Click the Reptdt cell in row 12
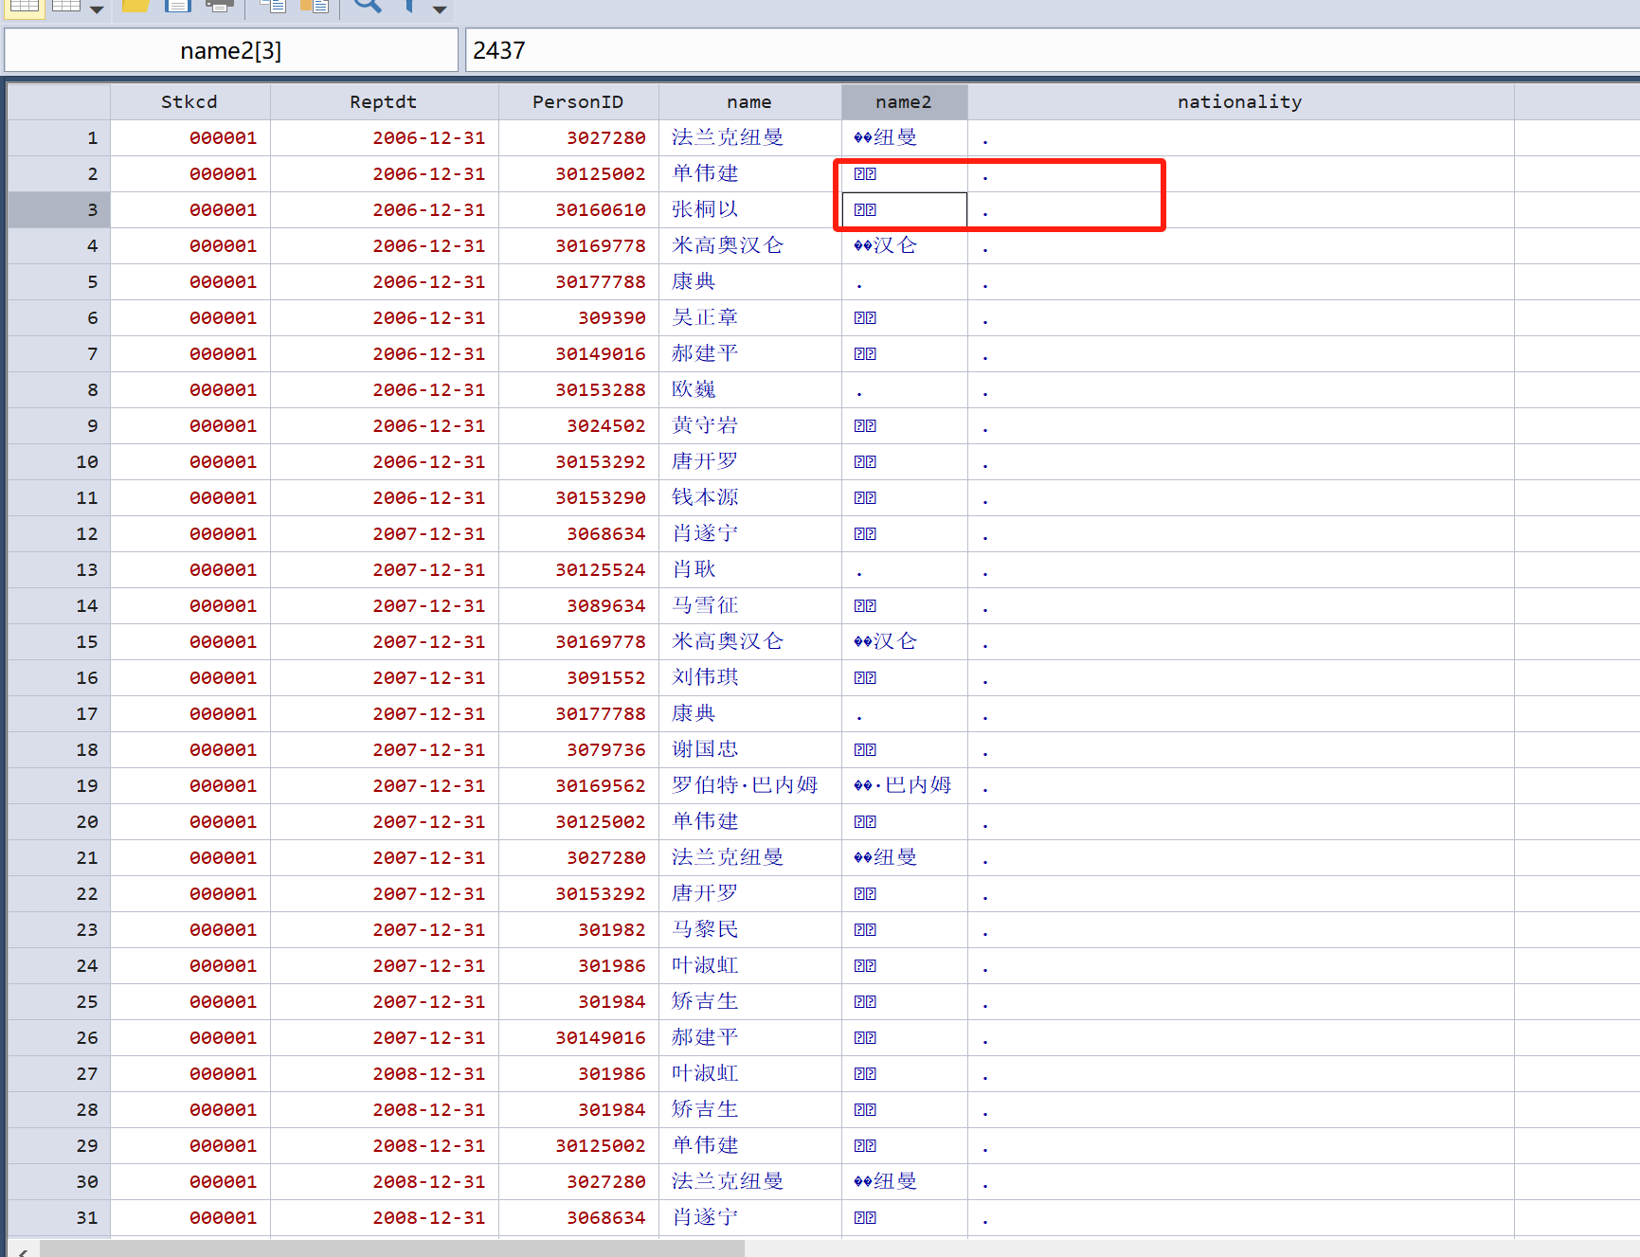 coord(384,534)
